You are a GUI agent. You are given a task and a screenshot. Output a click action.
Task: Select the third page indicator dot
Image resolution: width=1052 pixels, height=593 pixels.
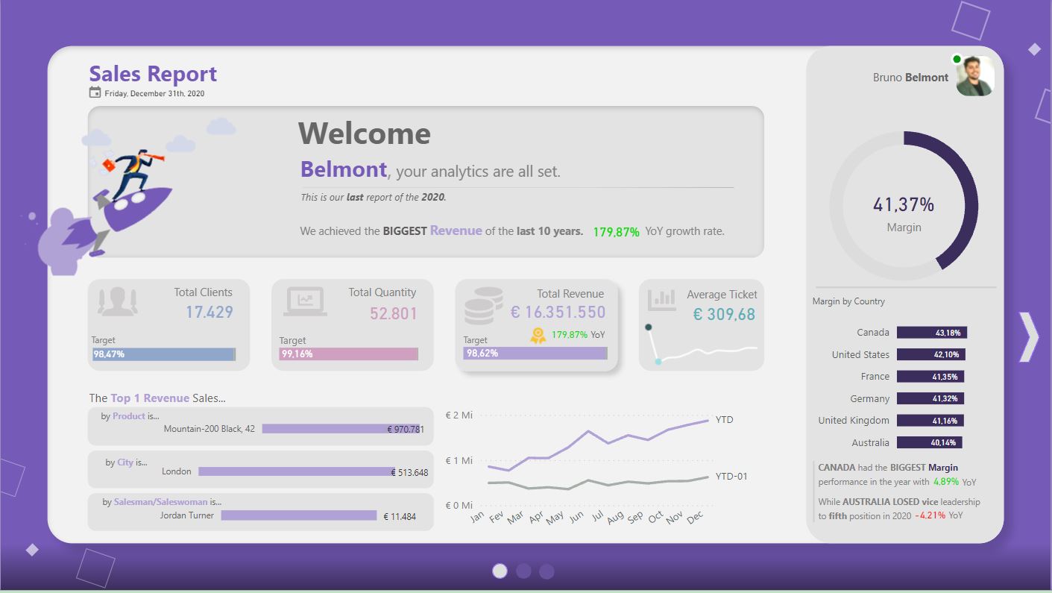click(x=547, y=571)
